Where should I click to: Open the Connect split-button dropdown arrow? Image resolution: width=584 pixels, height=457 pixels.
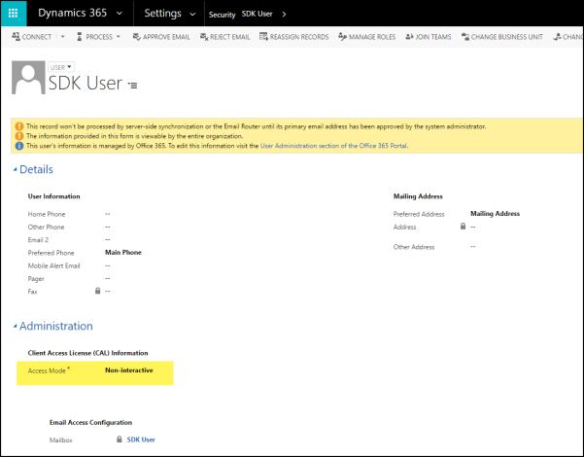pos(62,37)
